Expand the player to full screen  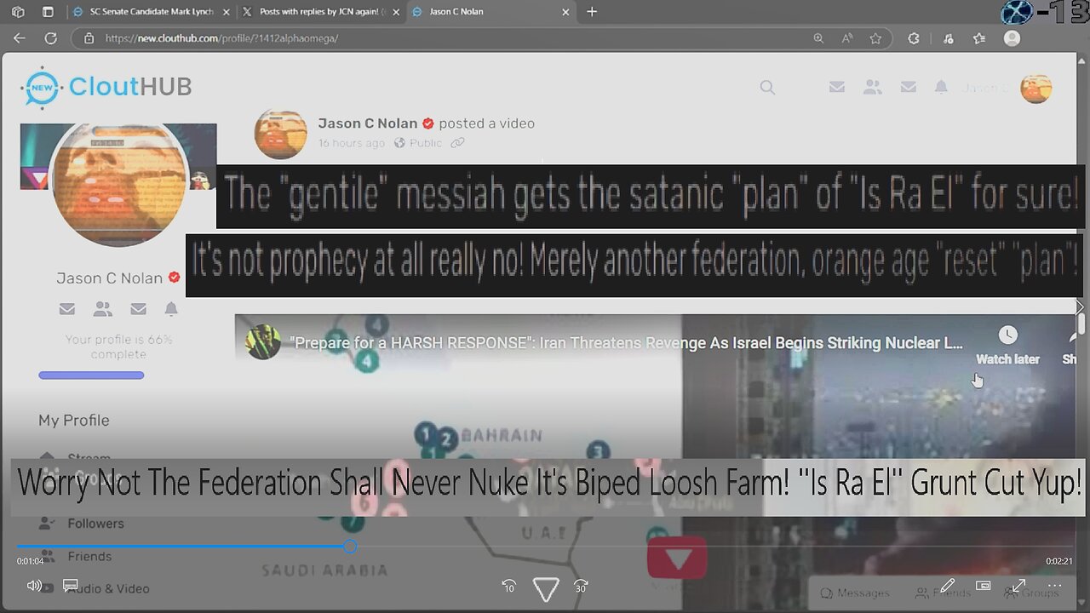click(1018, 586)
